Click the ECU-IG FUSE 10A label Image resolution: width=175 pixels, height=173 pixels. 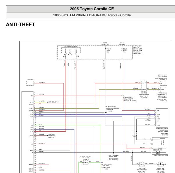point(108,51)
